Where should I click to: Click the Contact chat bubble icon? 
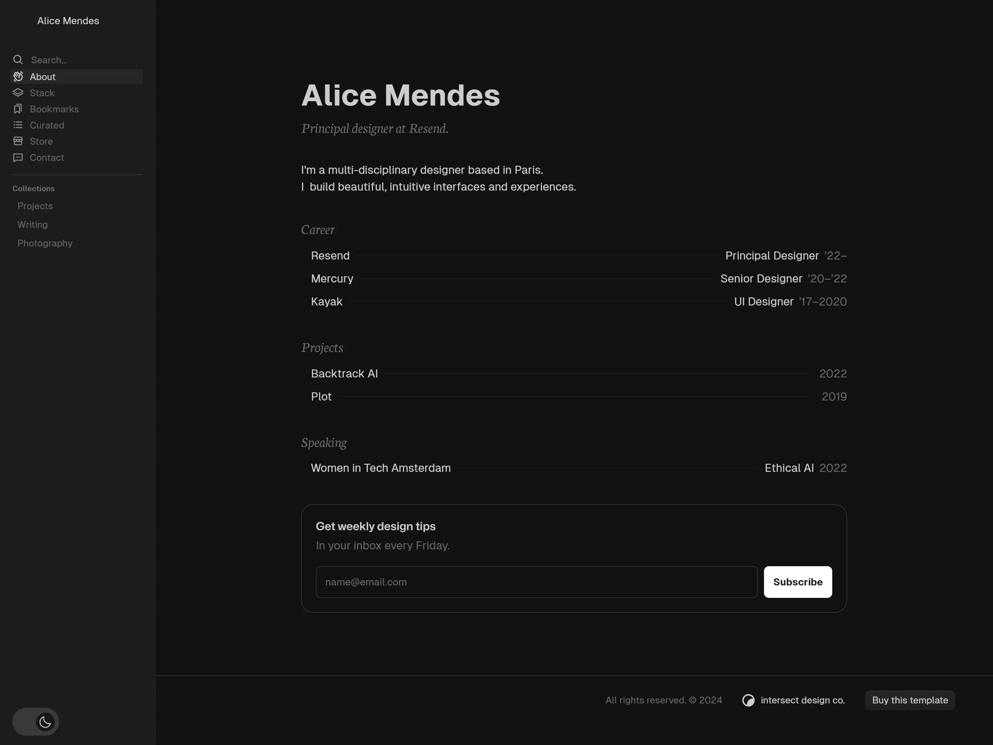click(x=18, y=158)
